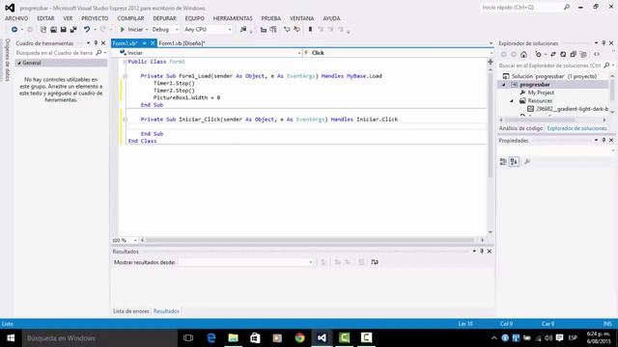The height and width of the screenshot is (347, 618).
Task: Switch to Análisis de código tab
Action: 520,128
